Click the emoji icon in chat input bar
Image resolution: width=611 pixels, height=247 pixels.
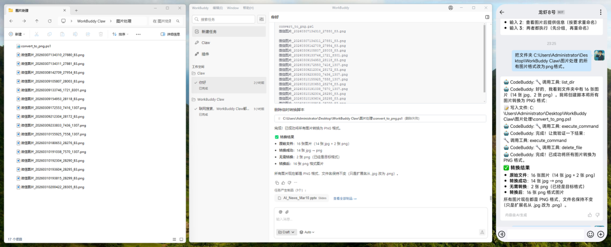point(590,234)
